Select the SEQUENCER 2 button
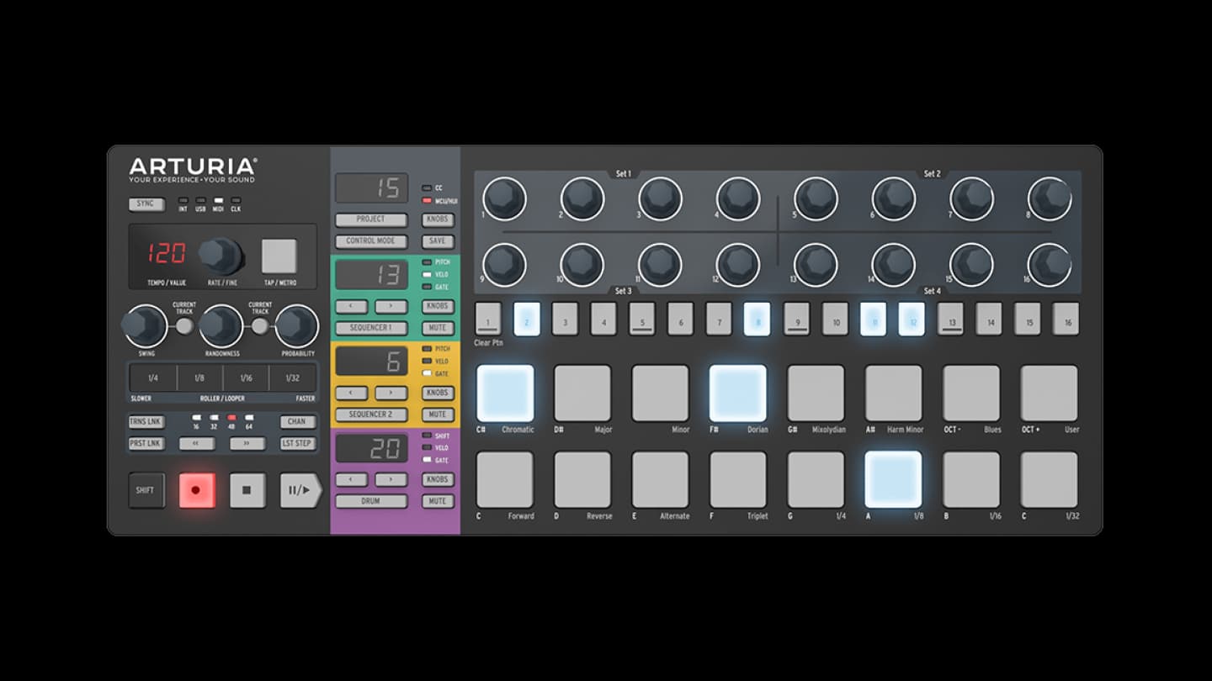 pos(371,414)
